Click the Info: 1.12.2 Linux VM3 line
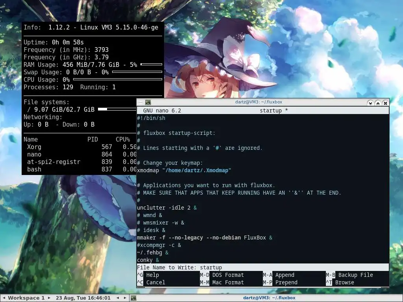This screenshot has height=302, width=403. [91, 27]
